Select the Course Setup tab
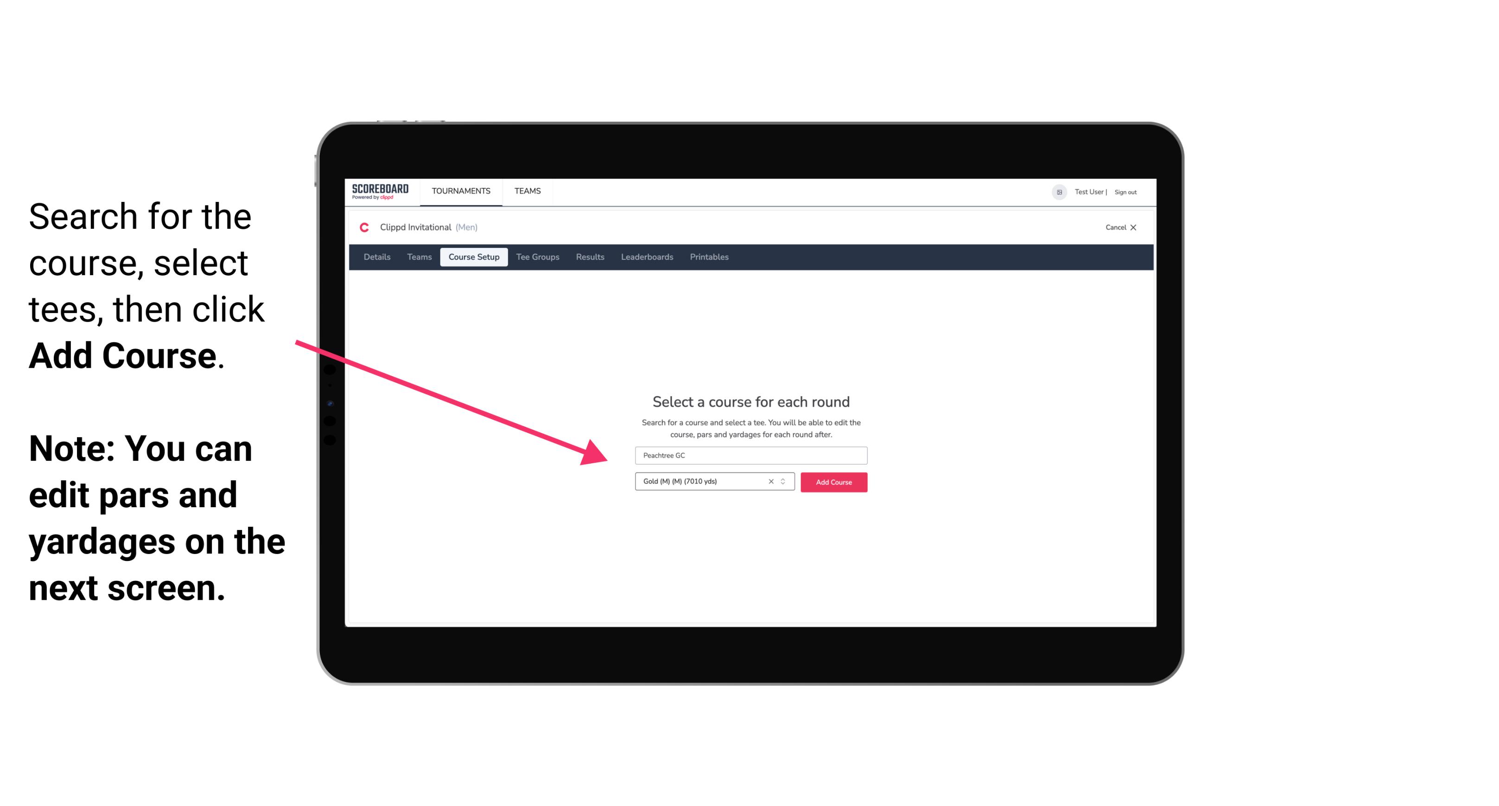 pyautogui.click(x=474, y=257)
